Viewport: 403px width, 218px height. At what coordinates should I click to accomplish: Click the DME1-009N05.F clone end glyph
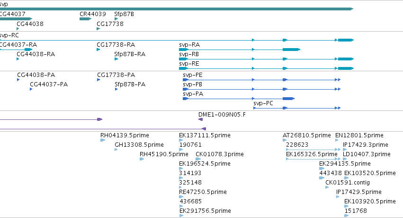200,119
